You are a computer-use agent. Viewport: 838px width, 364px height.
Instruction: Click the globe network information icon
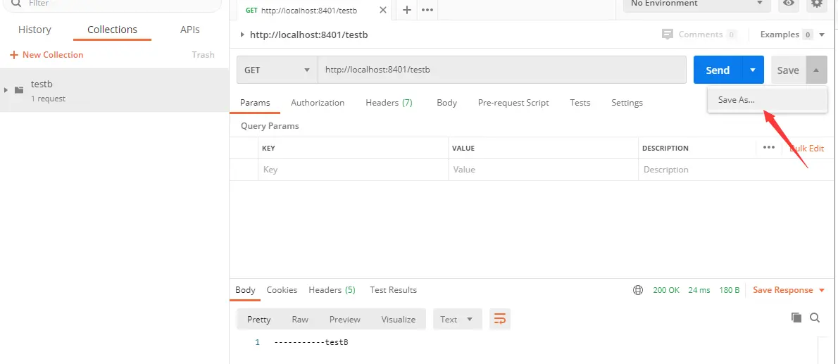[637, 289]
